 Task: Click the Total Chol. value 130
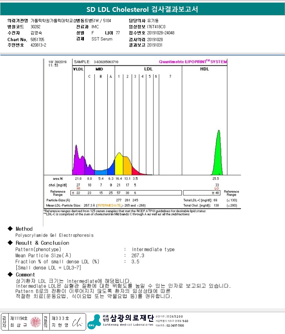[x=216, y=206]
